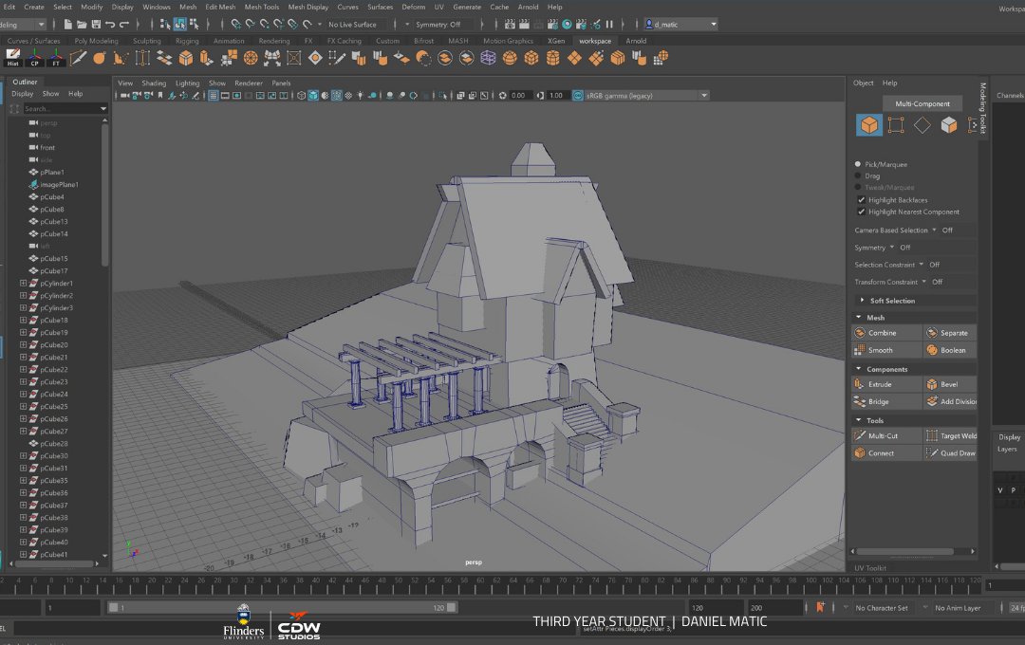
Task: Toggle isolate select viewport icon
Action: 442,96
